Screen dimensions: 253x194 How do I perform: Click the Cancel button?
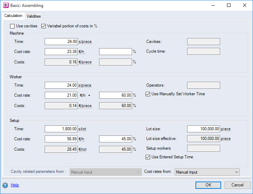pyautogui.click(x=237, y=185)
